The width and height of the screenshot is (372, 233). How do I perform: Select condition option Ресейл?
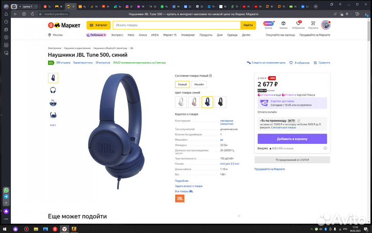199,84
